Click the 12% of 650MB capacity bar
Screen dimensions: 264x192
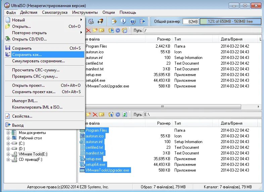pos(230,21)
